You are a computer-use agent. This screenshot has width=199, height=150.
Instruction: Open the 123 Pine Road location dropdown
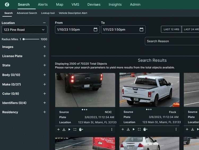(x=24, y=30)
